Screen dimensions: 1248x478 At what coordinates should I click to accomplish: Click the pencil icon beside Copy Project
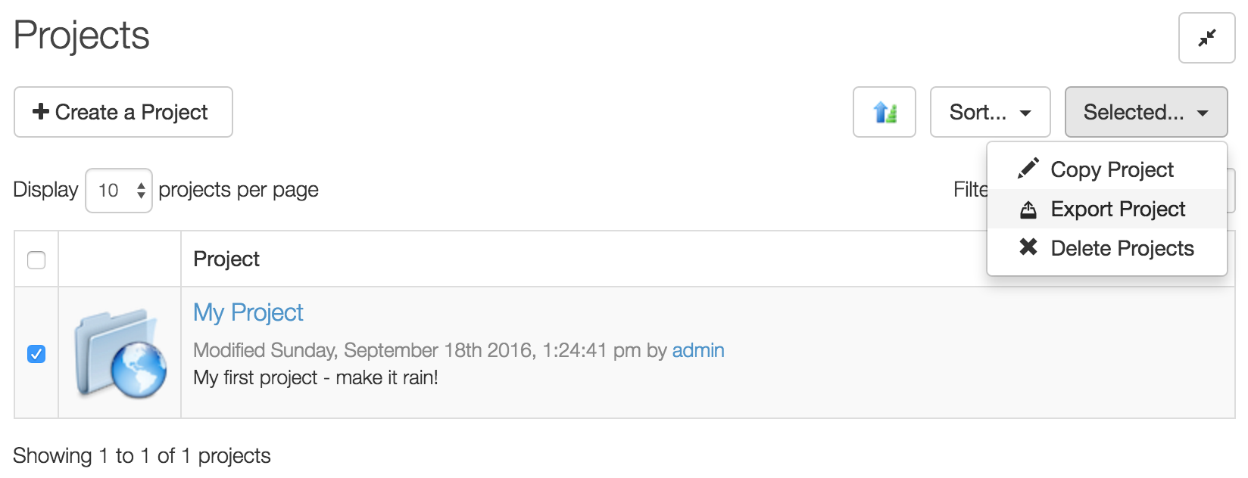tap(1028, 168)
